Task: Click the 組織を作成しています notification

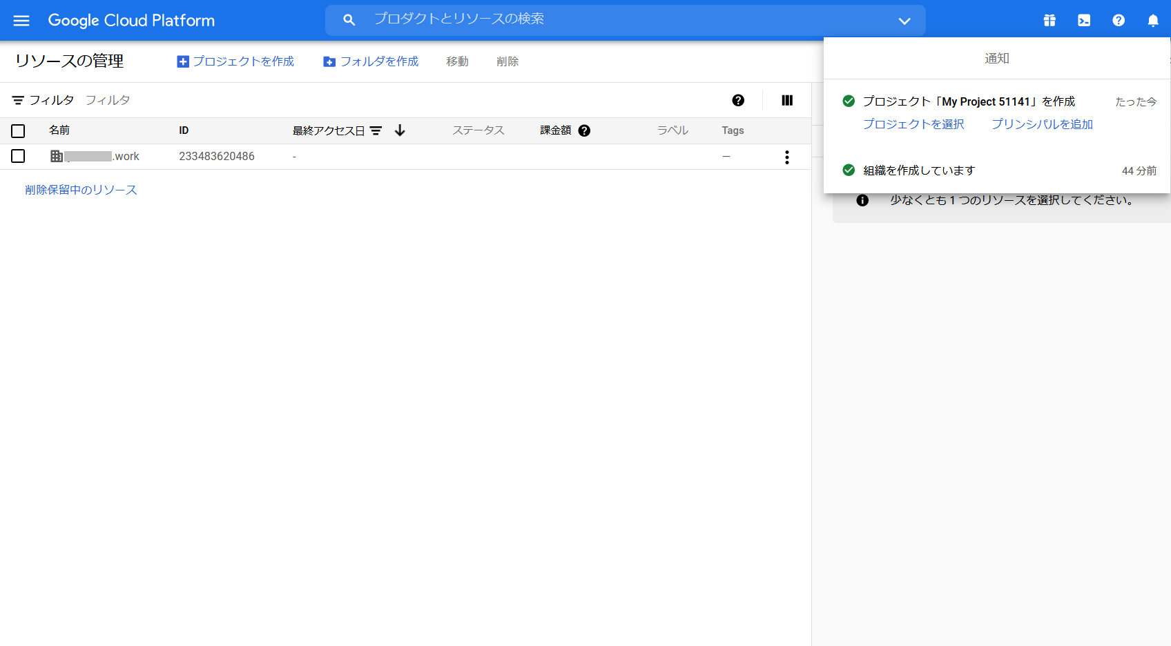Action: (x=919, y=170)
